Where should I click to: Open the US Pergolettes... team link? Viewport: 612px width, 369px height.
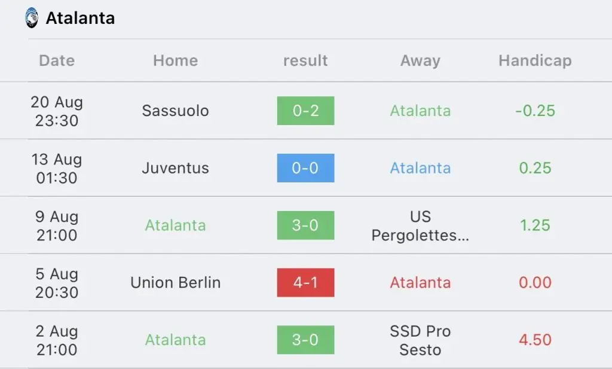(x=420, y=225)
